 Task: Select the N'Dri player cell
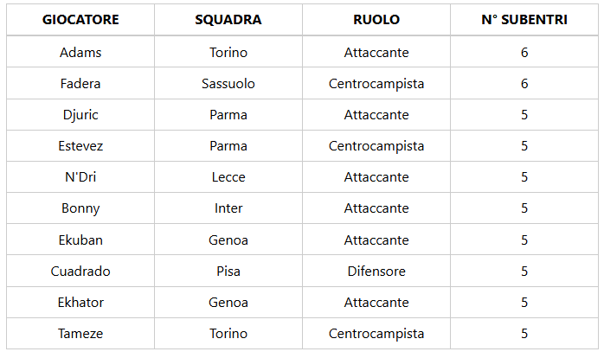(80, 177)
